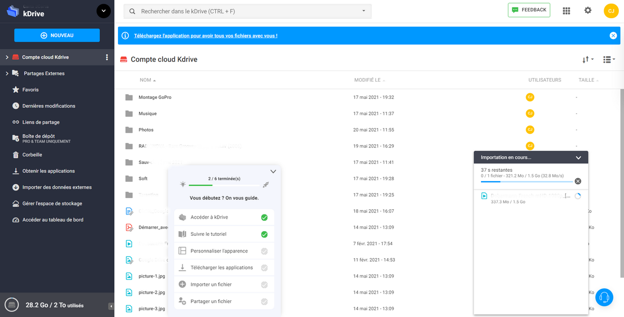This screenshot has height=317, width=624.
Task: Open Importer des données externes
Action: [57, 187]
